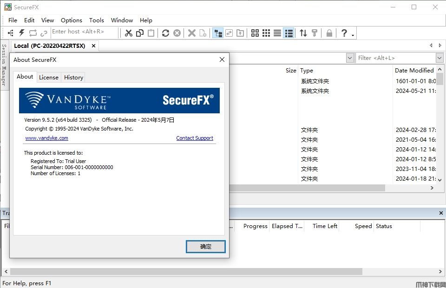Image resolution: width=446 pixels, height=288 pixels.
Task: Click the Help question mark icon
Action: 344,33
